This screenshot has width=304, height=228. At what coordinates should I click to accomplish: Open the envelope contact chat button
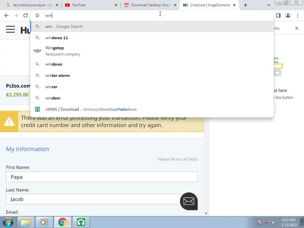click(189, 201)
